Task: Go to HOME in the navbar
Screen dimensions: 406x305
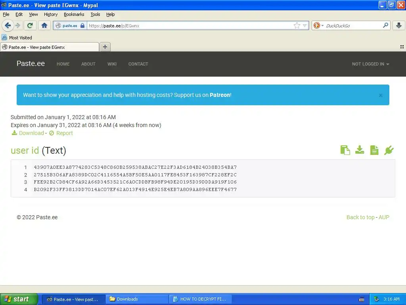Action: (x=63, y=64)
